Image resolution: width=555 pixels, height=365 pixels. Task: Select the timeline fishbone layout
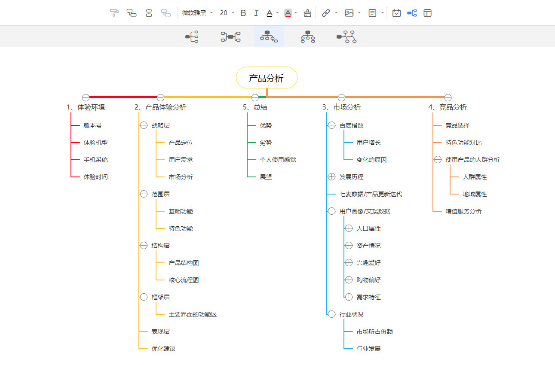[x=346, y=37]
